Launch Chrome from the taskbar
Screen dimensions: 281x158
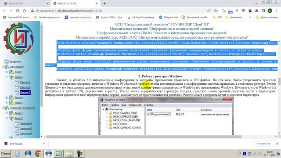[x=38, y=154]
